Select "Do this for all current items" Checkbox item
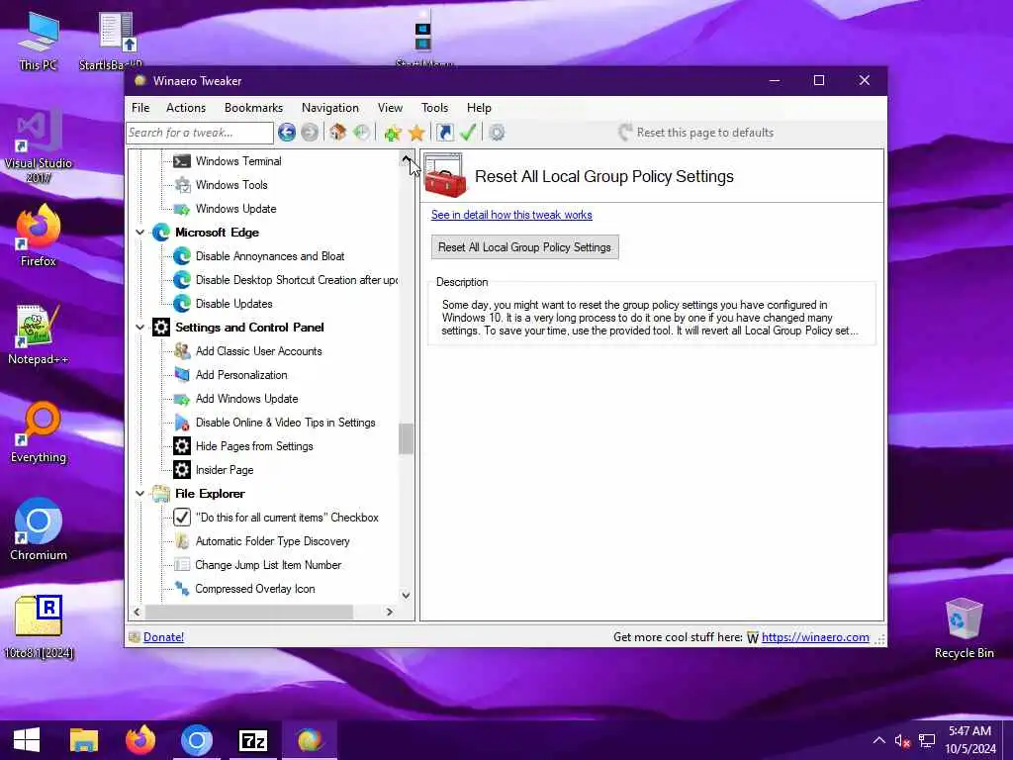 click(287, 518)
